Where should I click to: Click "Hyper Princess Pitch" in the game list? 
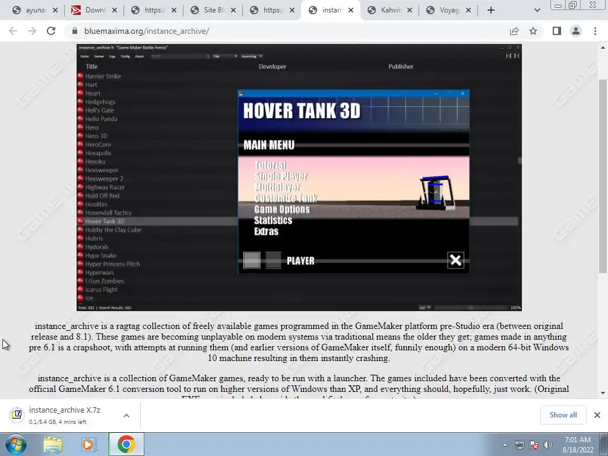[x=112, y=264]
